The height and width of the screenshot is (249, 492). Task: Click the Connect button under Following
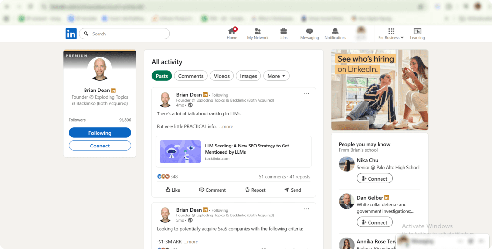100,146
